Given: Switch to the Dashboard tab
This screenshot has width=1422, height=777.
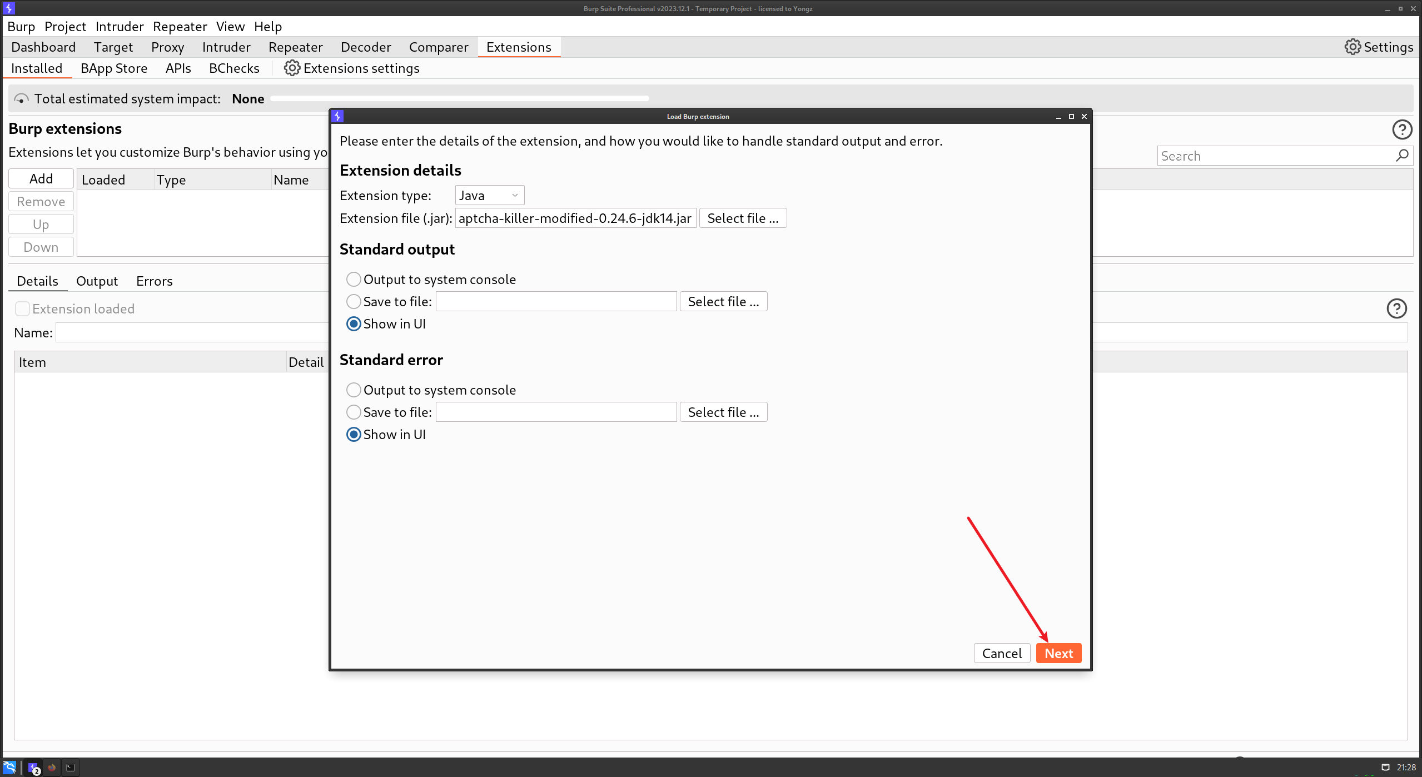Looking at the screenshot, I should 43,47.
